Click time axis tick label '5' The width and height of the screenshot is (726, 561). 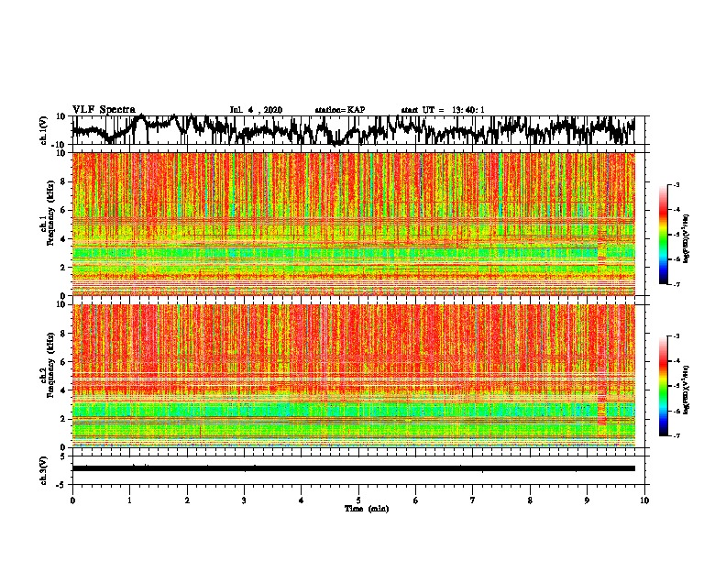pyautogui.click(x=358, y=500)
